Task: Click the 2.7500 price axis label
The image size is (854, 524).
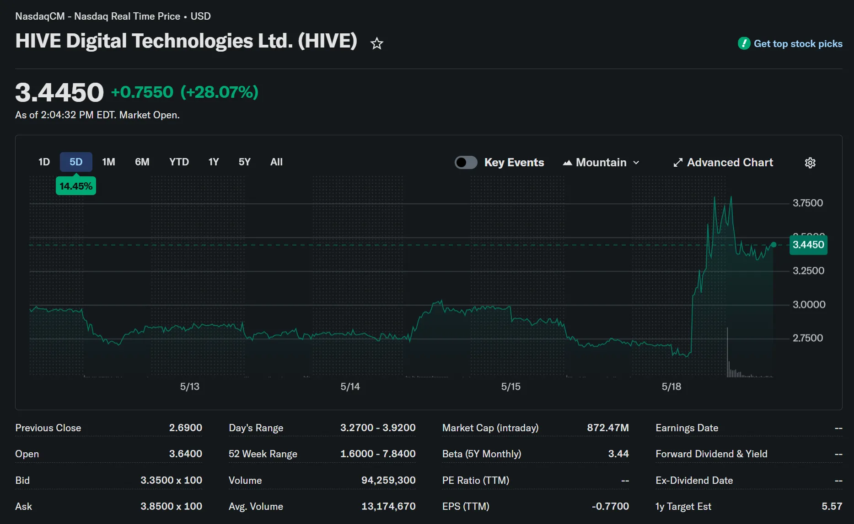Action: 808,338
